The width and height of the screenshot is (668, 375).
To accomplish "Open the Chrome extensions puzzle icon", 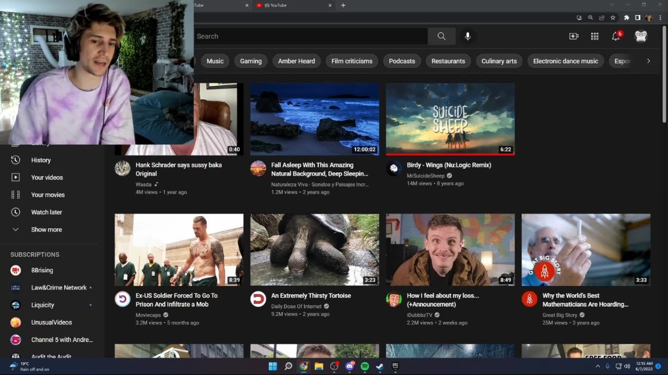I will click(627, 17).
